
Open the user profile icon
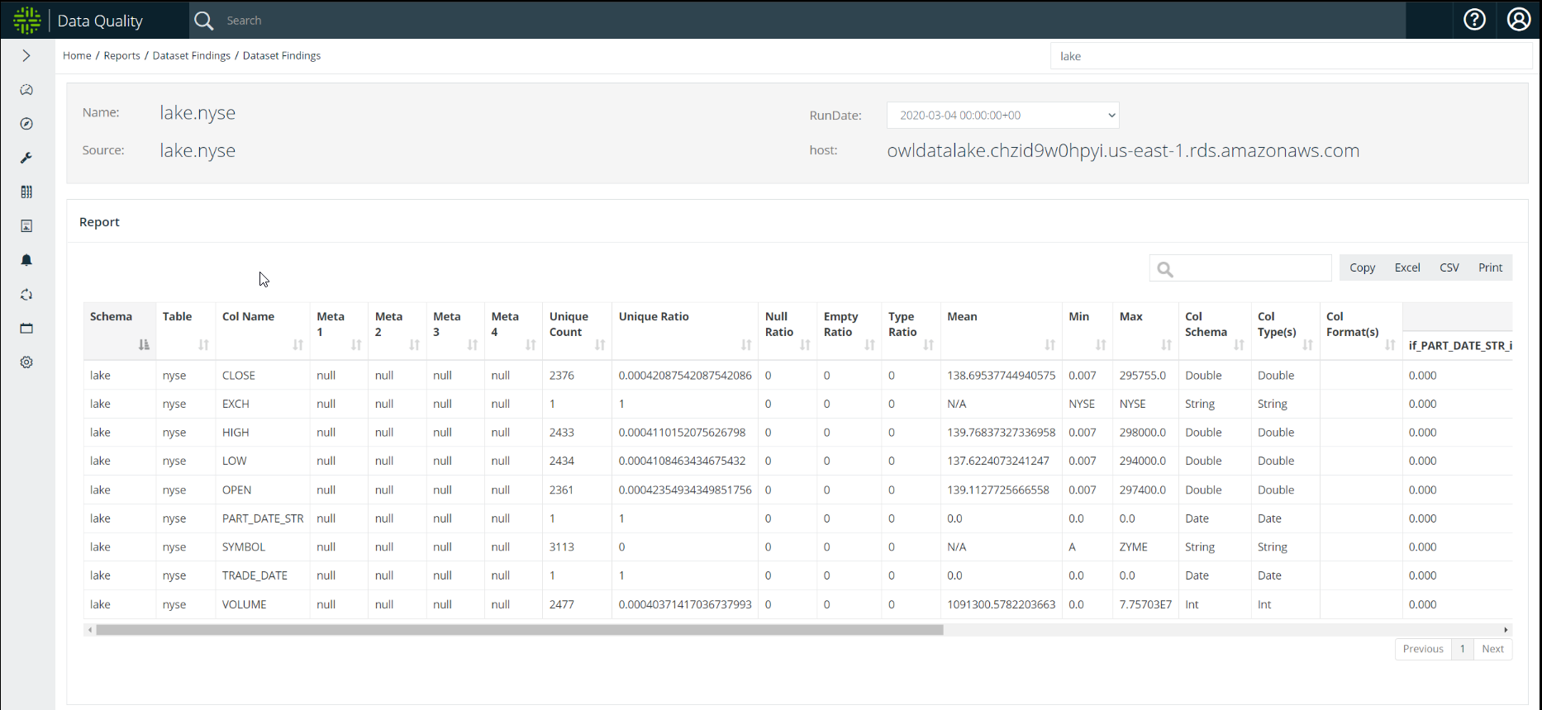point(1519,20)
